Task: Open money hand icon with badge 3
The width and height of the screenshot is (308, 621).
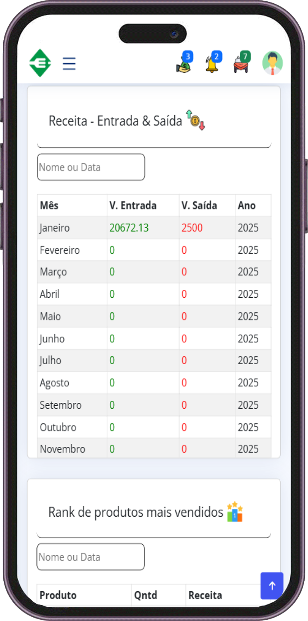Action: (184, 63)
